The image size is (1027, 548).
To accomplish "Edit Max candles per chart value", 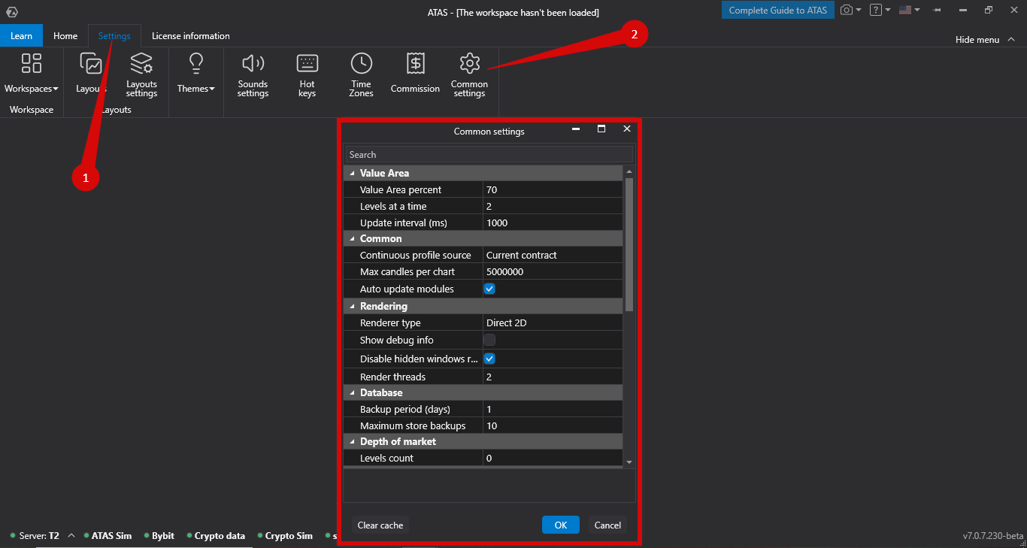I will click(553, 271).
